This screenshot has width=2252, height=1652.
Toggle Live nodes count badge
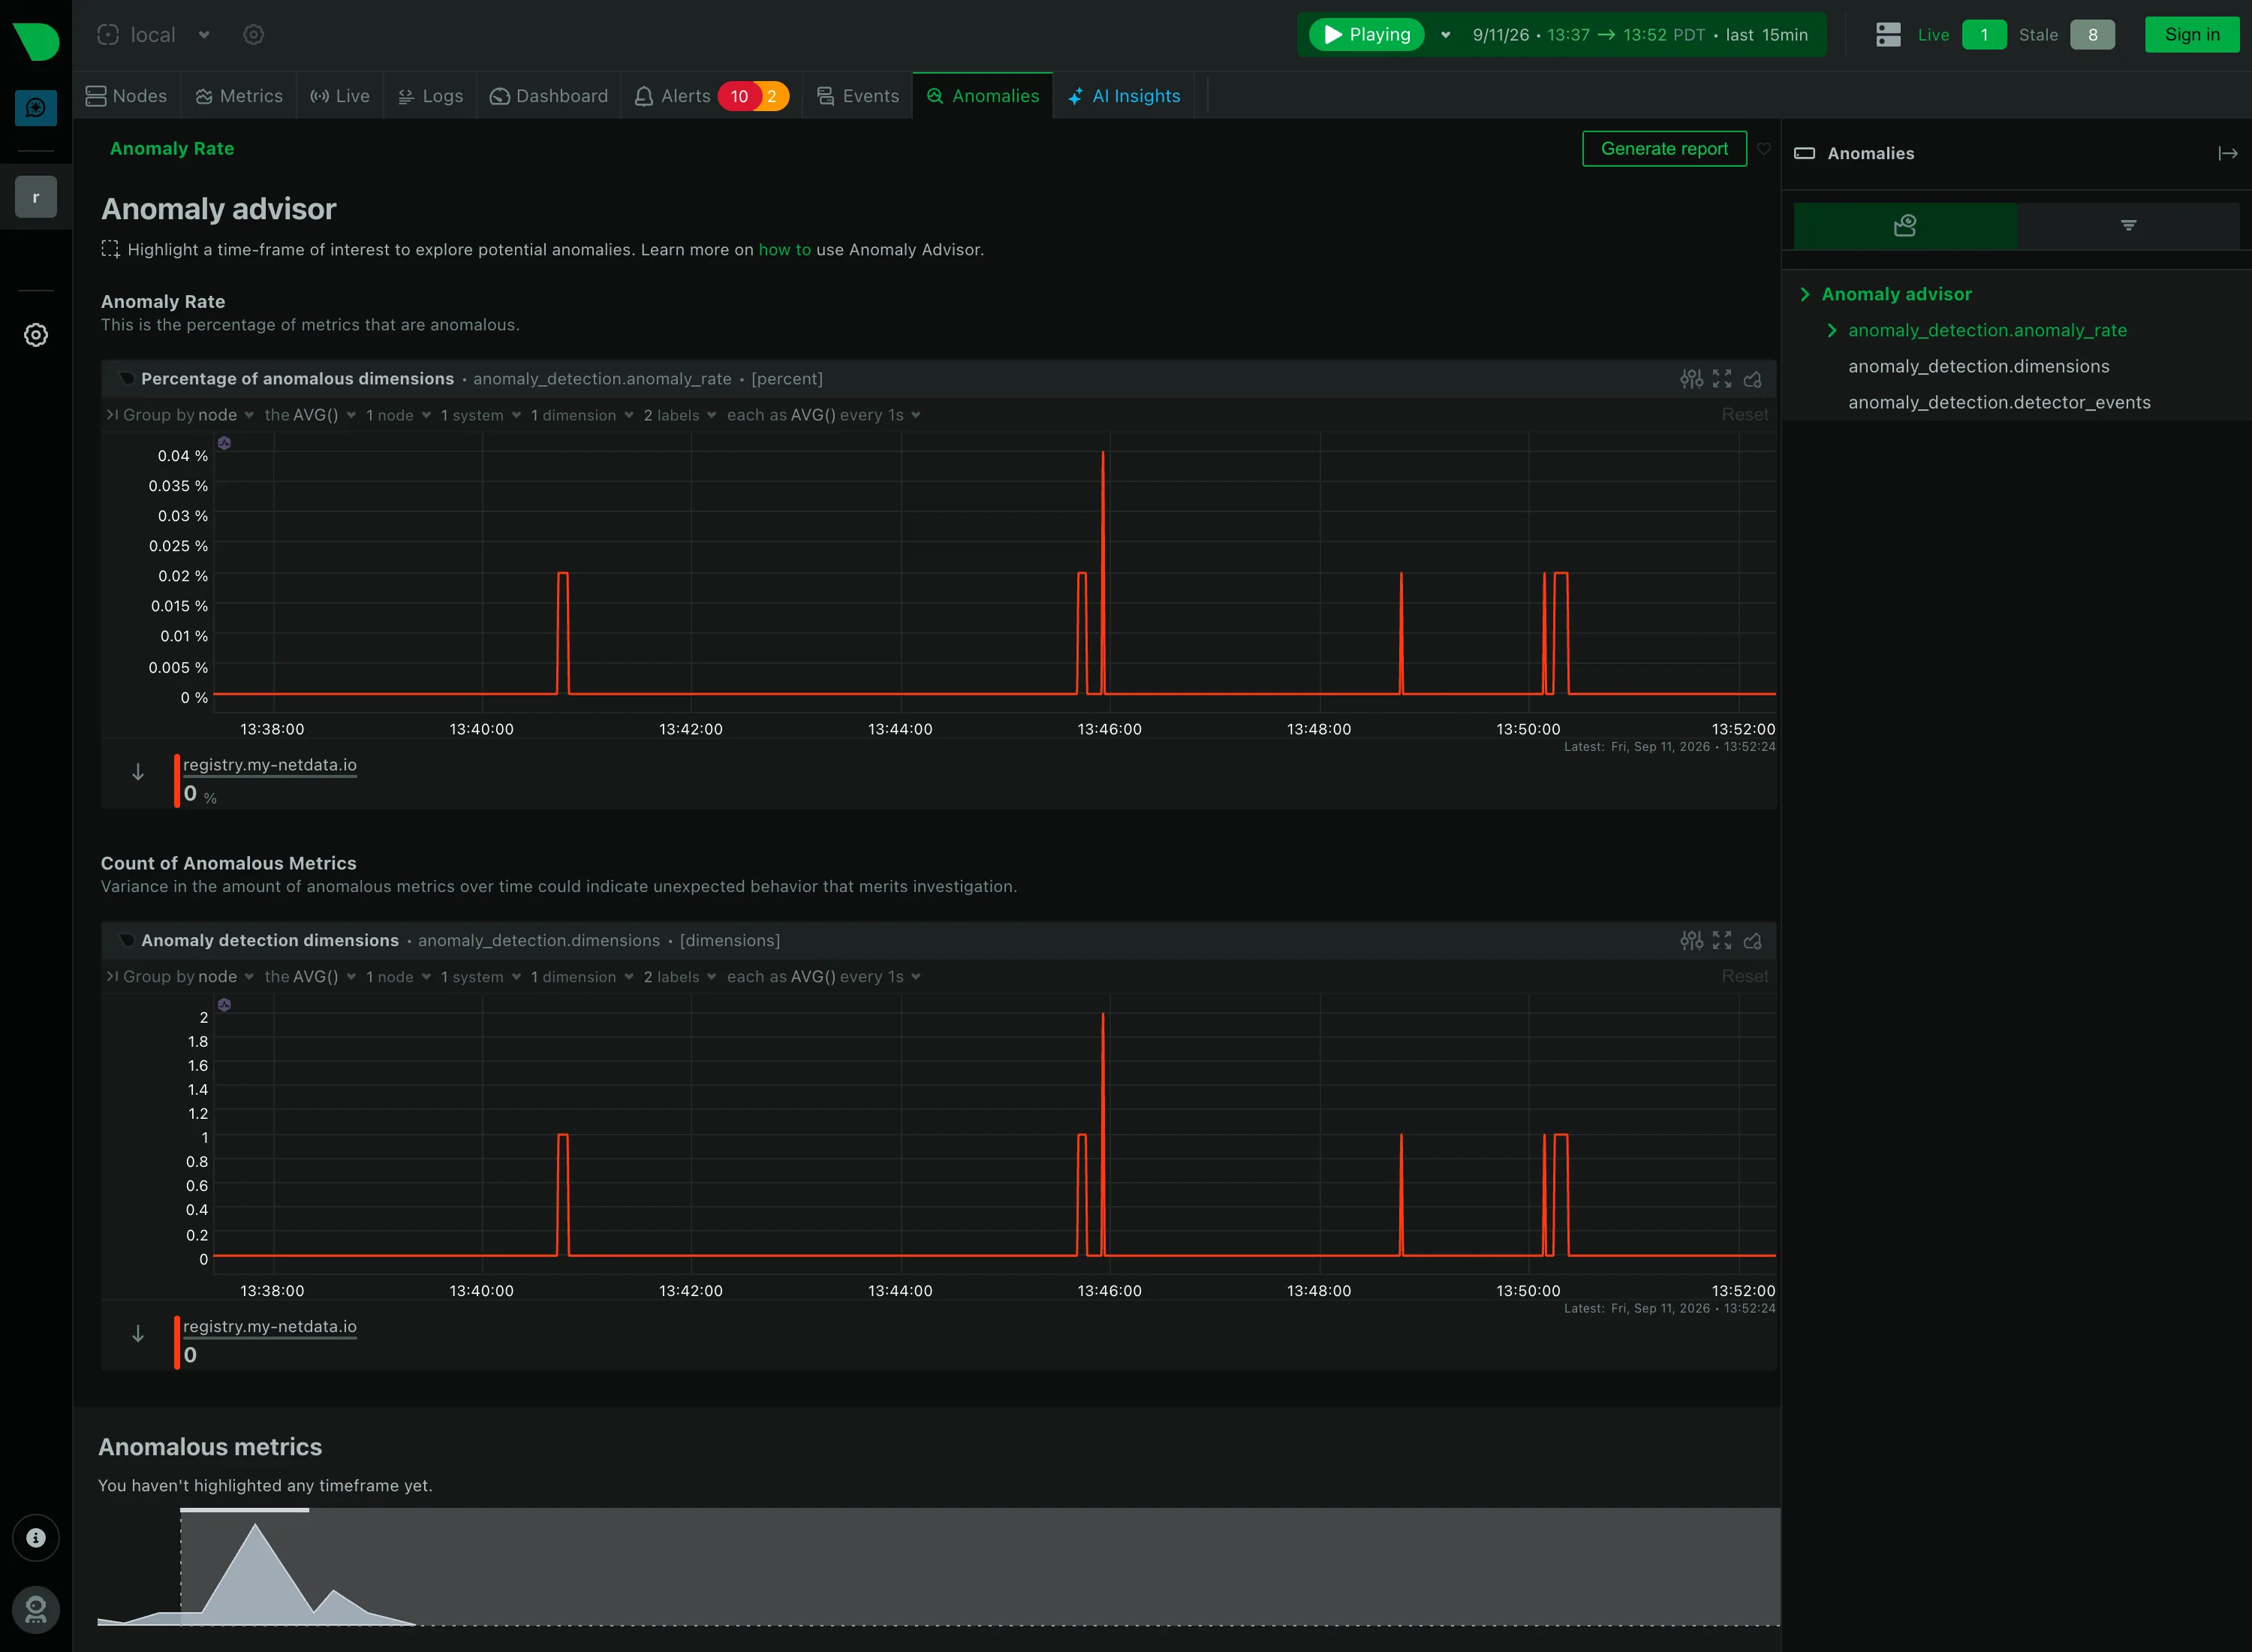[1984, 35]
